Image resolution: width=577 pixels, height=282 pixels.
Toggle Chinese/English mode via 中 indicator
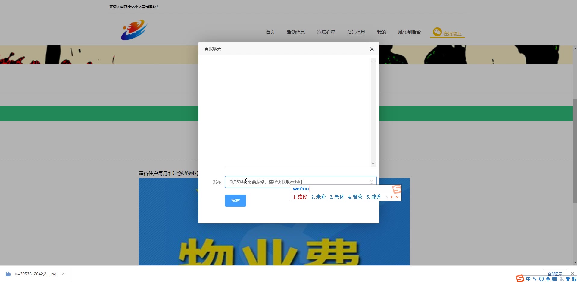pyautogui.click(x=528, y=279)
